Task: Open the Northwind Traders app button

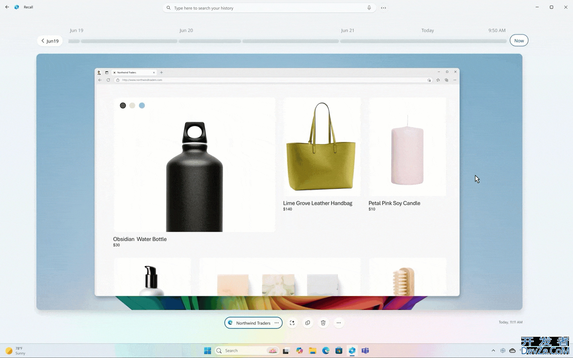Action: tap(253, 323)
